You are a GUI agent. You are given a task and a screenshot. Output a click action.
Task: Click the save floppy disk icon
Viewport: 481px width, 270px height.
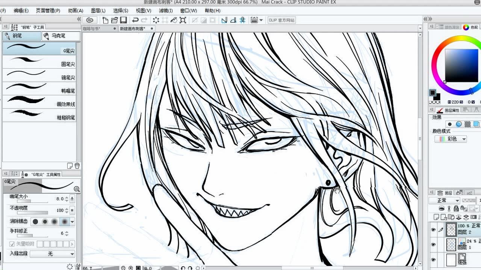click(x=123, y=20)
